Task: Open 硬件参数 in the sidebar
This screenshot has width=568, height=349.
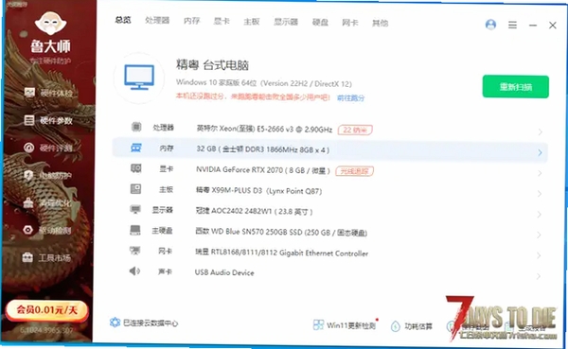Action: click(49, 120)
